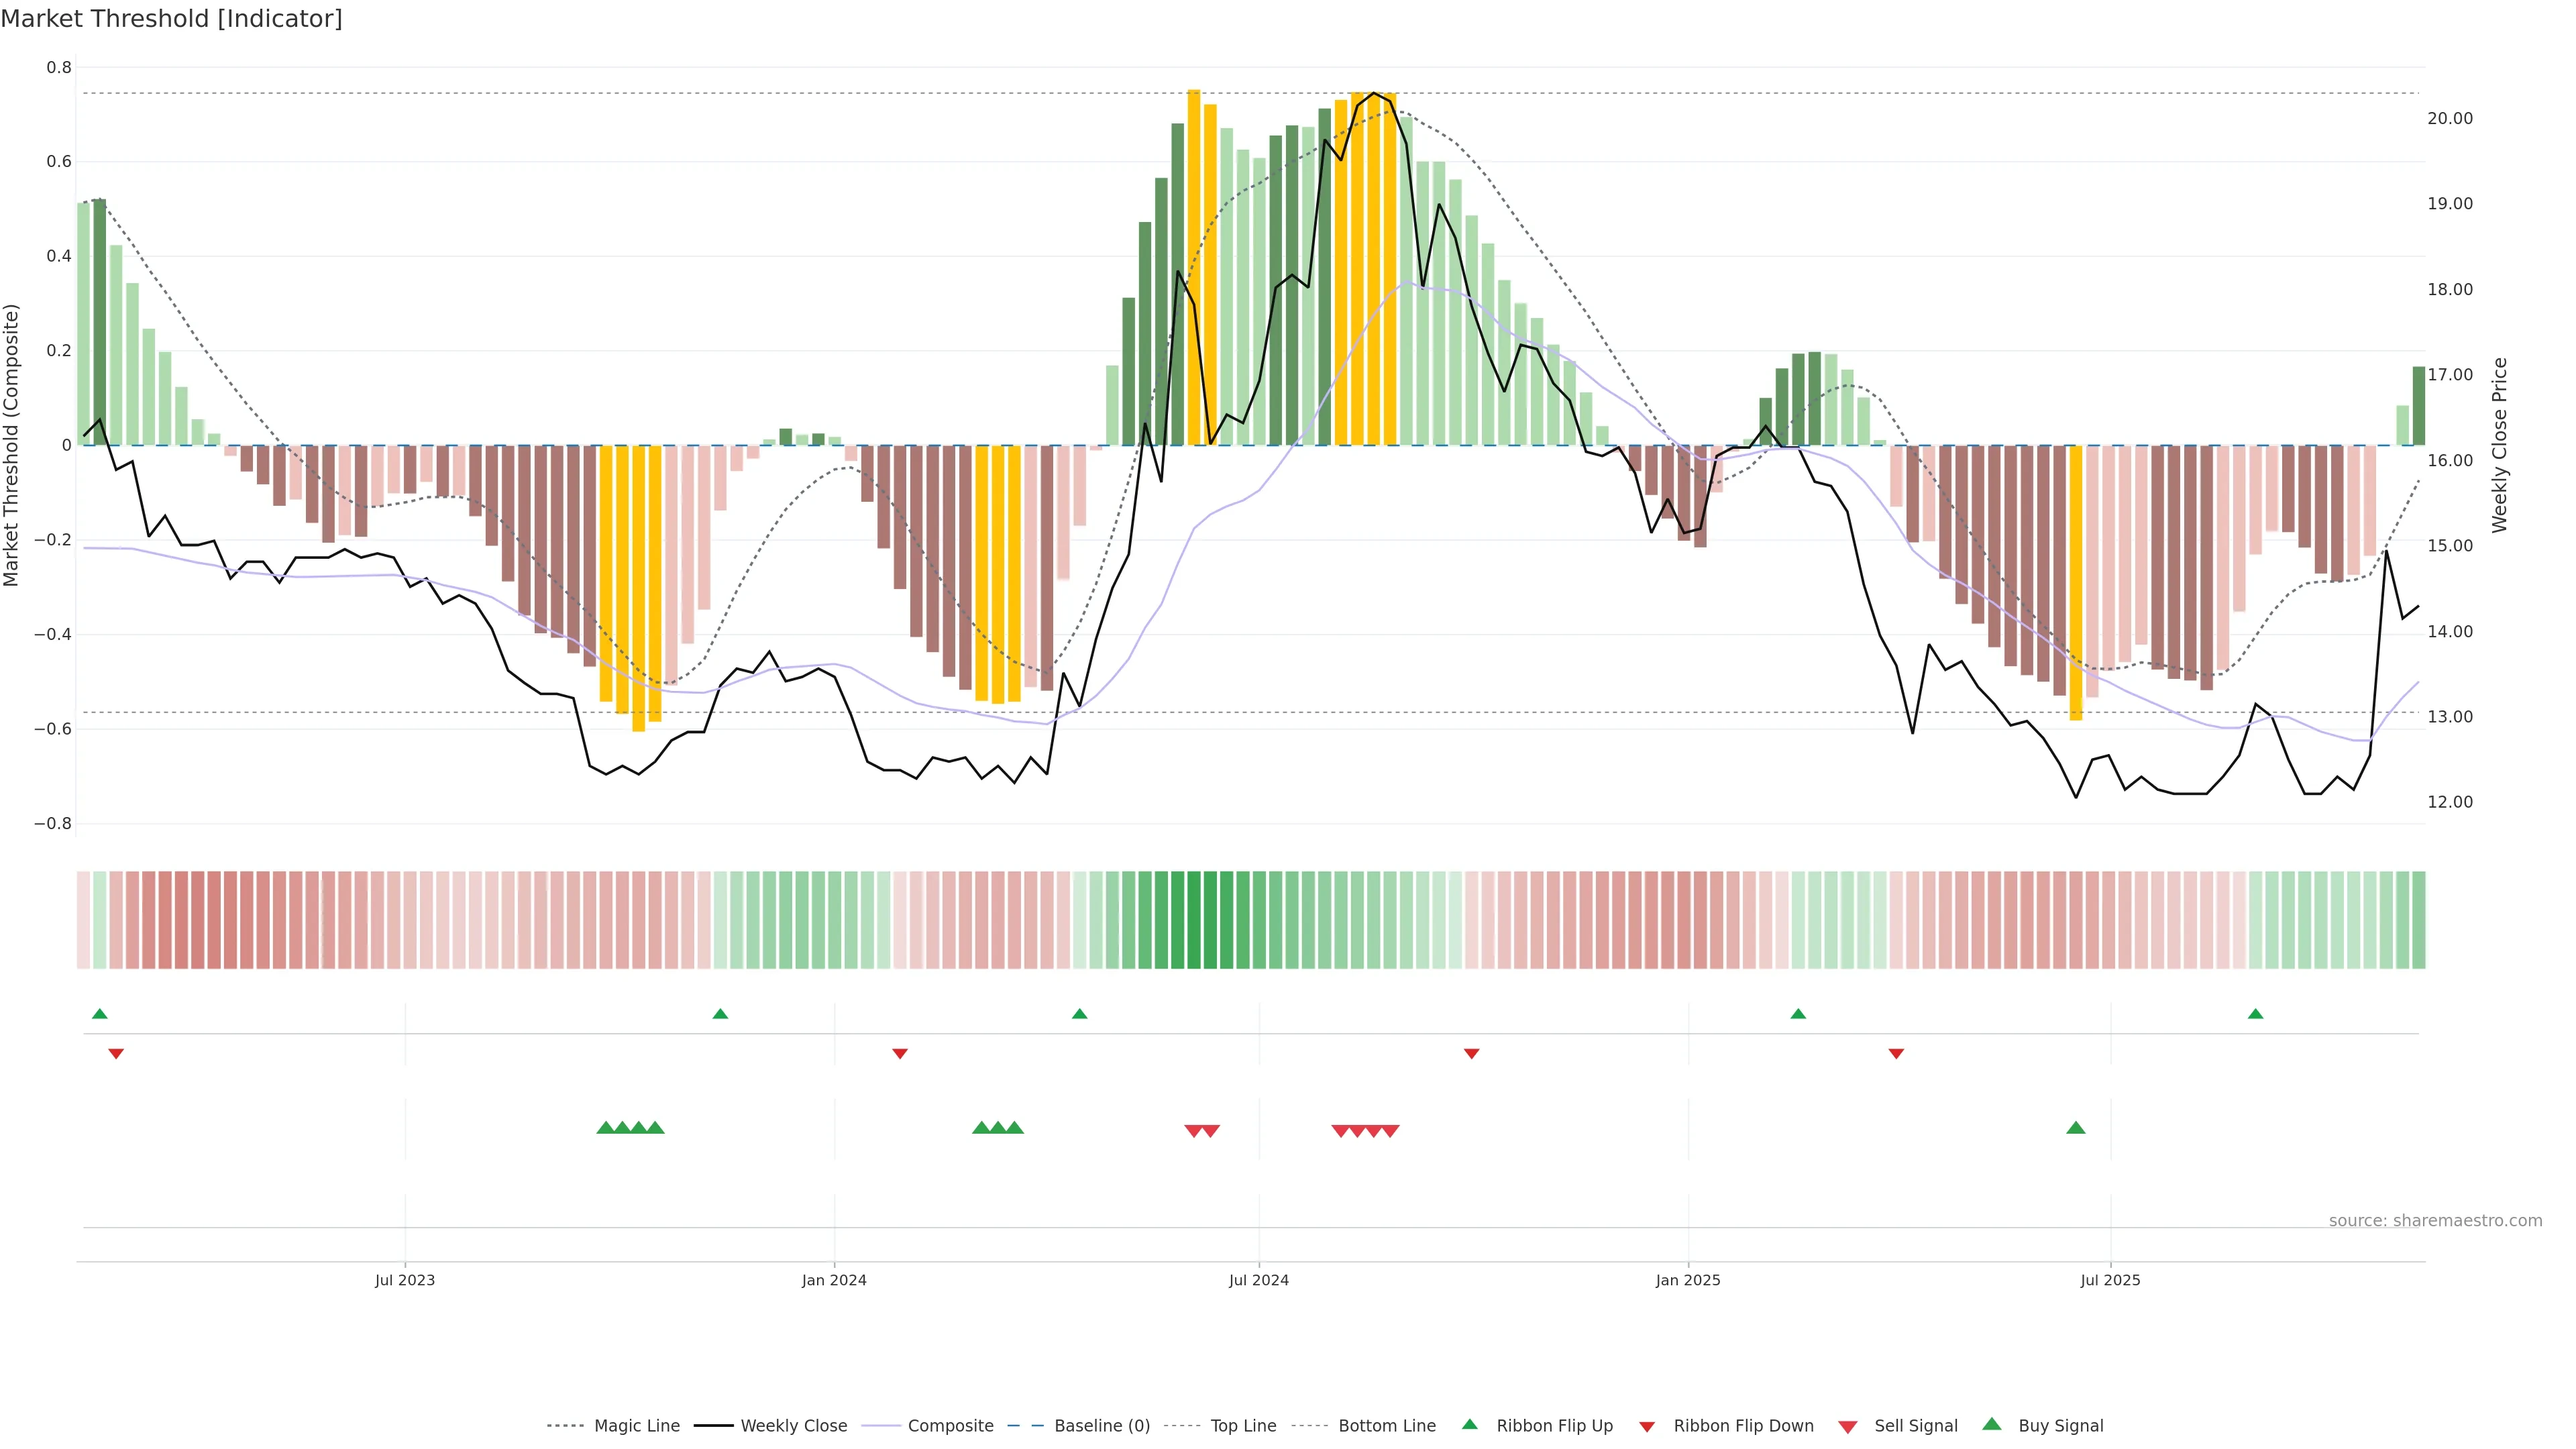Image resolution: width=2576 pixels, height=1449 pixels.
Task: Click the lone buy signal marker before Jul 2025
Action: [x=2076, y=1128]
